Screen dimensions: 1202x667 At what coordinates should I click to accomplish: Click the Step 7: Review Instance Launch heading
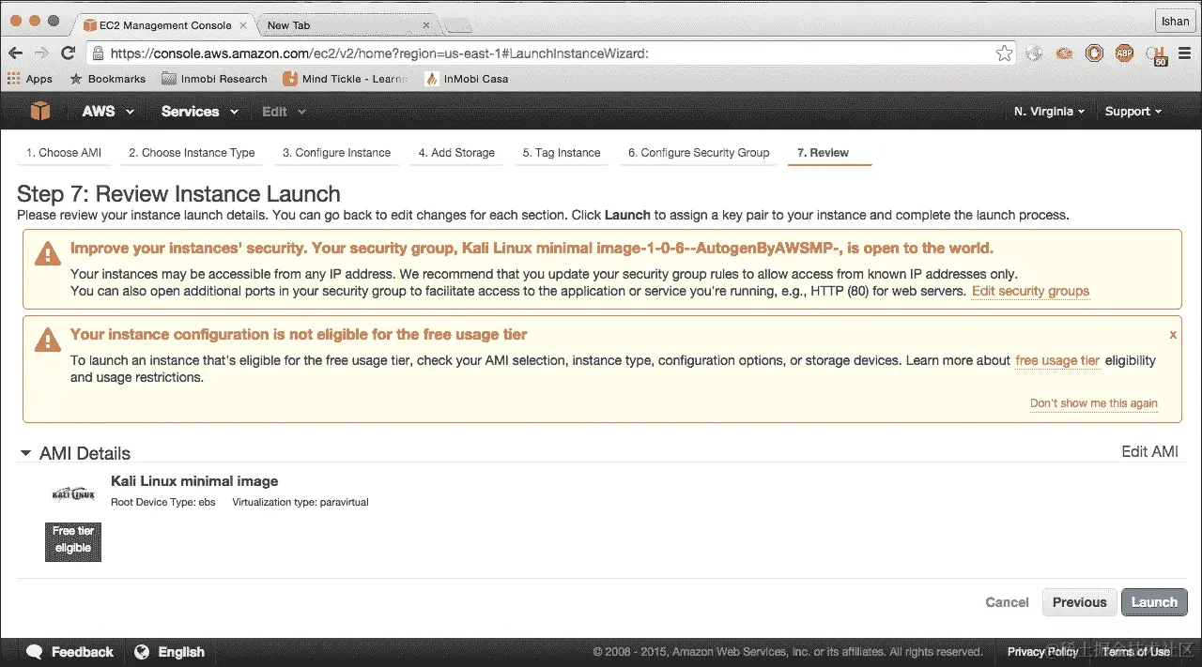click(x=178, y=194)
